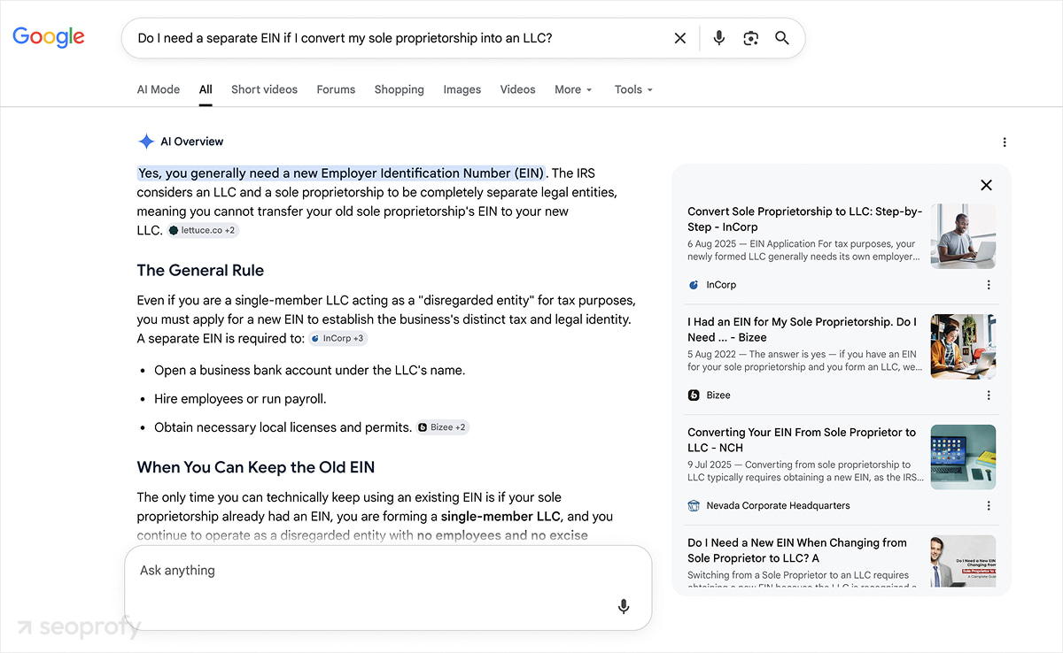Expand the Tools dropdown
This screenshot has height=653, width=1063.
point(633,89)
